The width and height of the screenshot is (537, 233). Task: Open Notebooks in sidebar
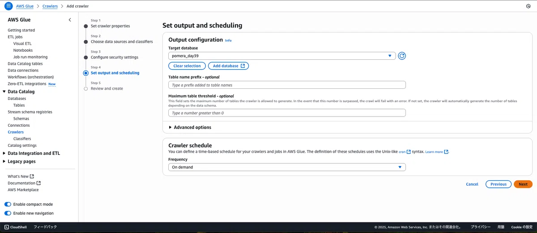(x=23, y=50)
